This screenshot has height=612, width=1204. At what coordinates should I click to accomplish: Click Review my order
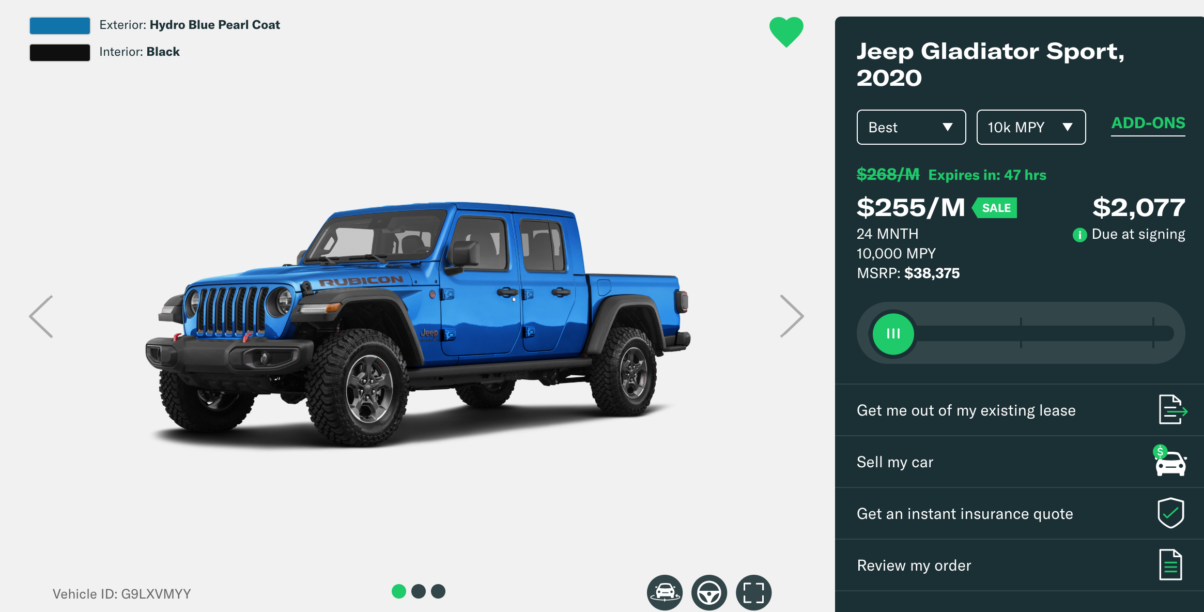1020,565
